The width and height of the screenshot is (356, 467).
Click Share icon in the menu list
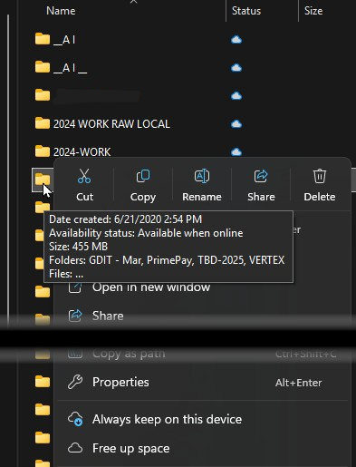tap(75, 316)
